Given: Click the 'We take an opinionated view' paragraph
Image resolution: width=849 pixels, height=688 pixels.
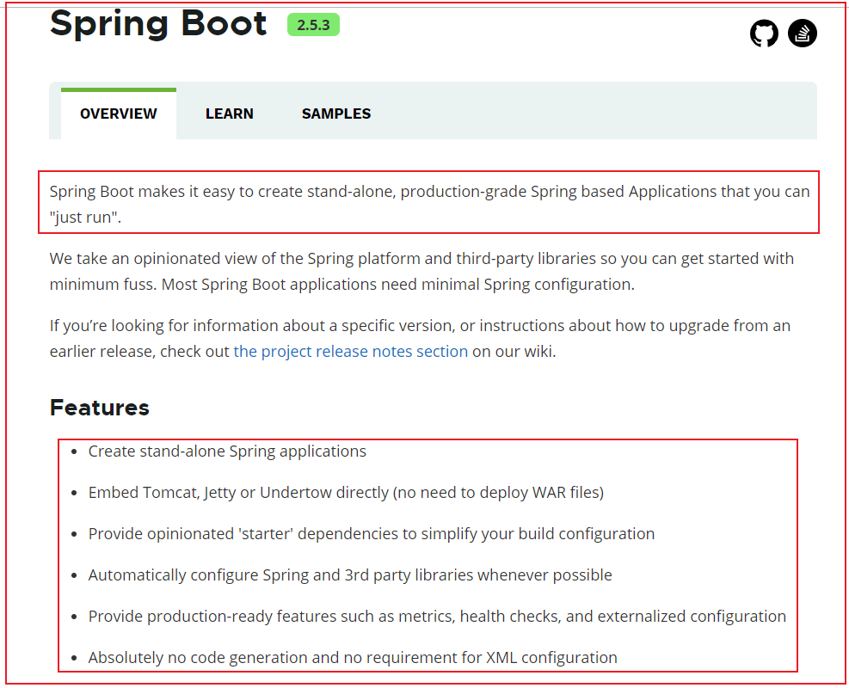Looking at the screenshot, I should (x=421, y=271).
